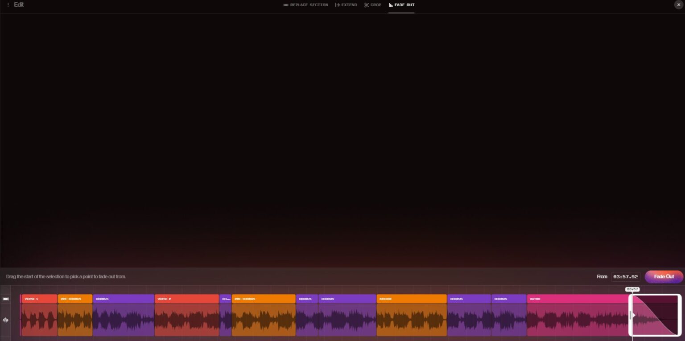Click the waveform under the Bridge section
Screen dimensions: 685x341
point(411,320)
